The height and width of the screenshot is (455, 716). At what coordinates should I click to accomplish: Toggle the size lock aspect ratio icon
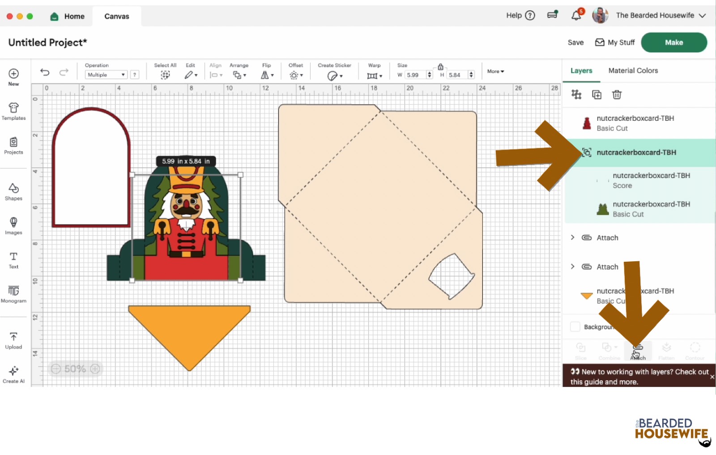click(440, 67)
